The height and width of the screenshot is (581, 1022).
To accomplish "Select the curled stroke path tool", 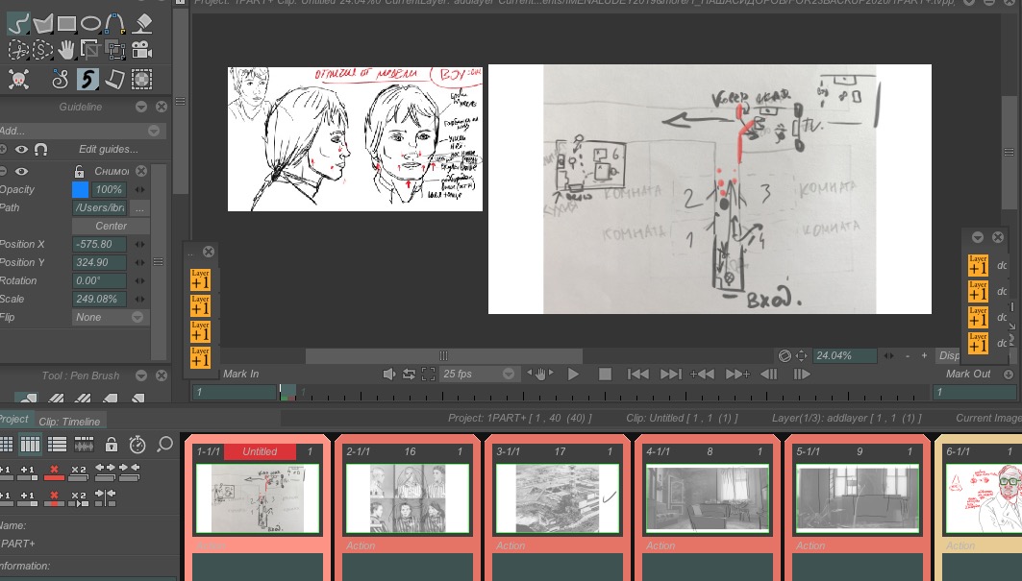I will click(60, 80).
